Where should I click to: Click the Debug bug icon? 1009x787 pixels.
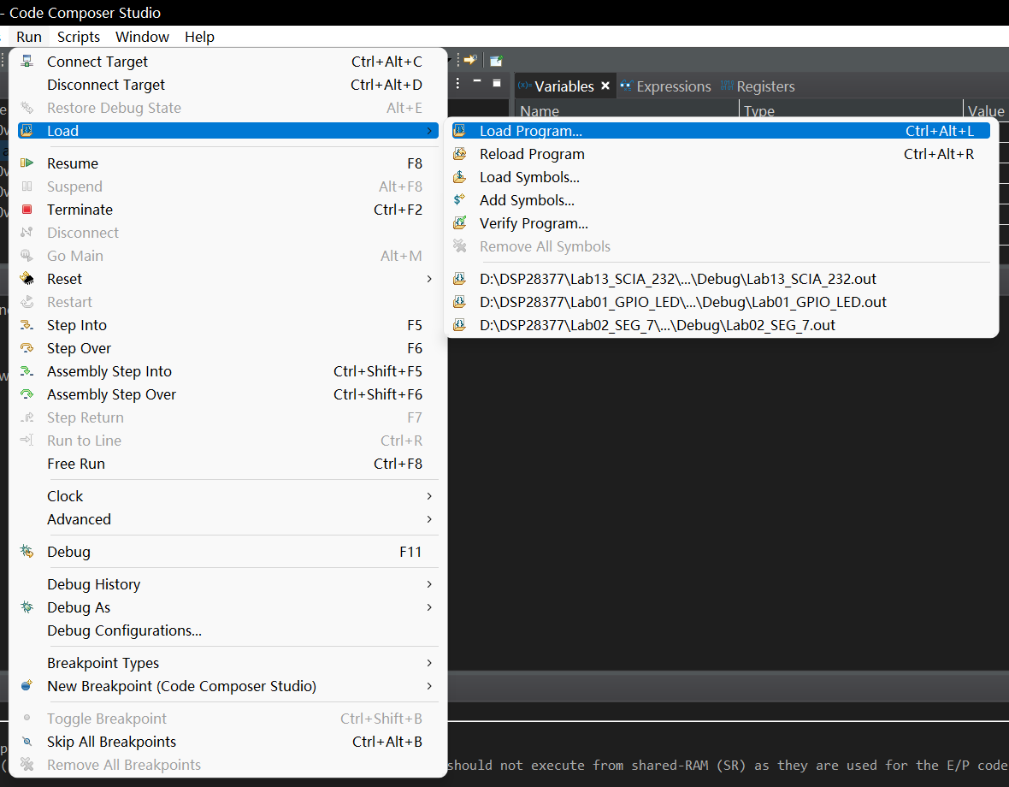point(27,552)
